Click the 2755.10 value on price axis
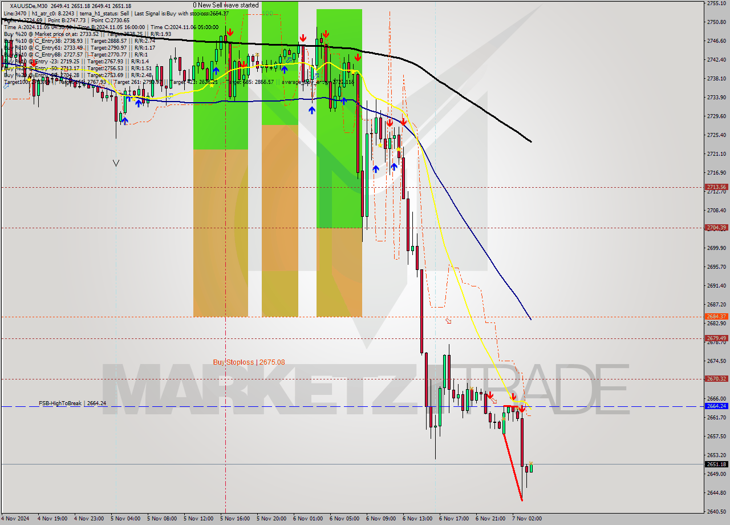The height and width of the screenshot is (525, 730). pos(716,3)
